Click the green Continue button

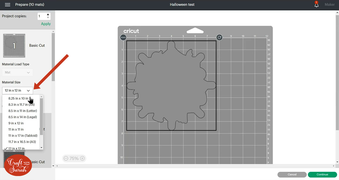point(322,175)
